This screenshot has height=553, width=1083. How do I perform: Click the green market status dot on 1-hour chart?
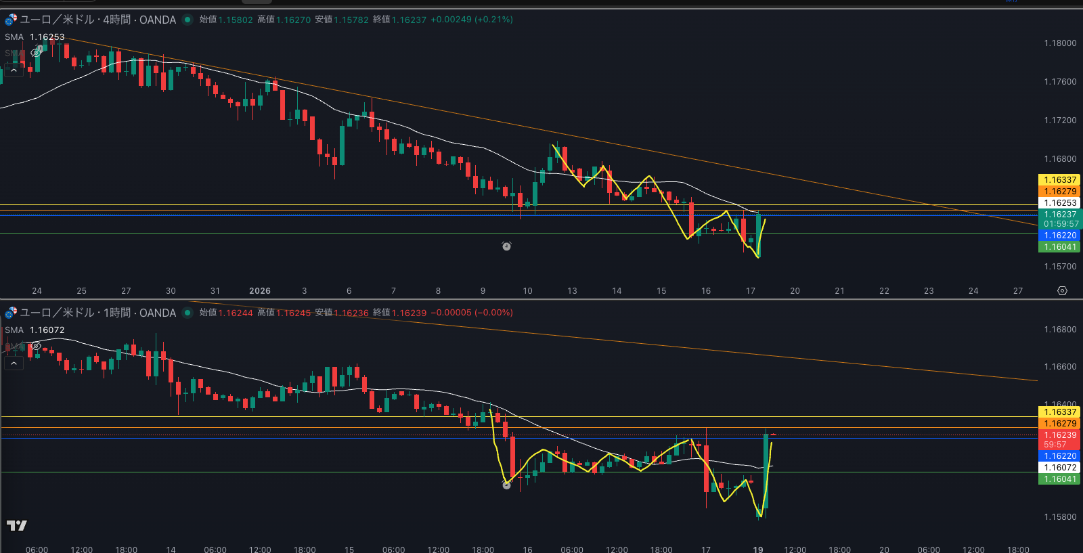coord(187,313)
